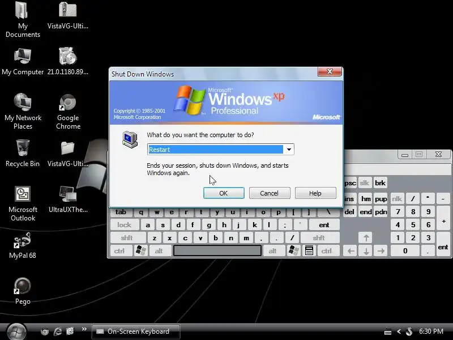Click numpad plus key
Viewport: 453px width, 340px height.
tap(443, 219)
